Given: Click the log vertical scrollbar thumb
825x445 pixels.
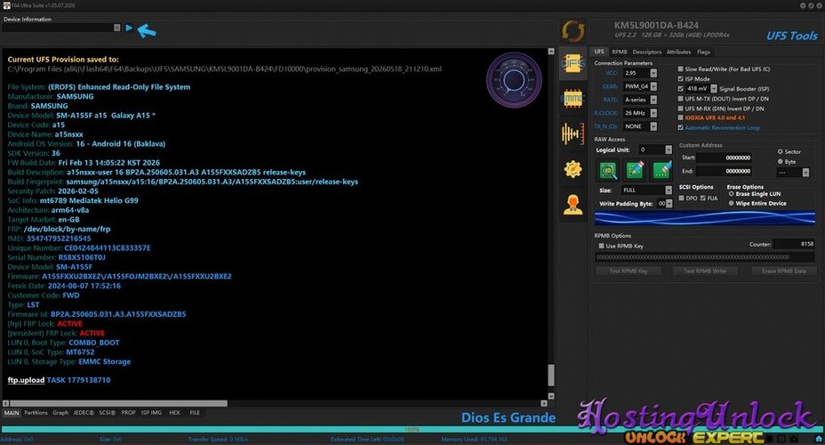Looking at the screenshot, I should tap(551, 375).
